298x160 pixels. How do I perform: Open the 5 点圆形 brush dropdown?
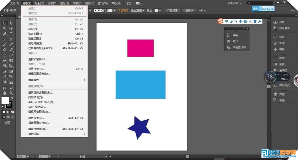point(114,11)
